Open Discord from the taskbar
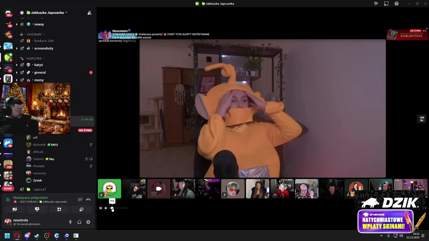This screenshot has height=241, width=429. 27,236
